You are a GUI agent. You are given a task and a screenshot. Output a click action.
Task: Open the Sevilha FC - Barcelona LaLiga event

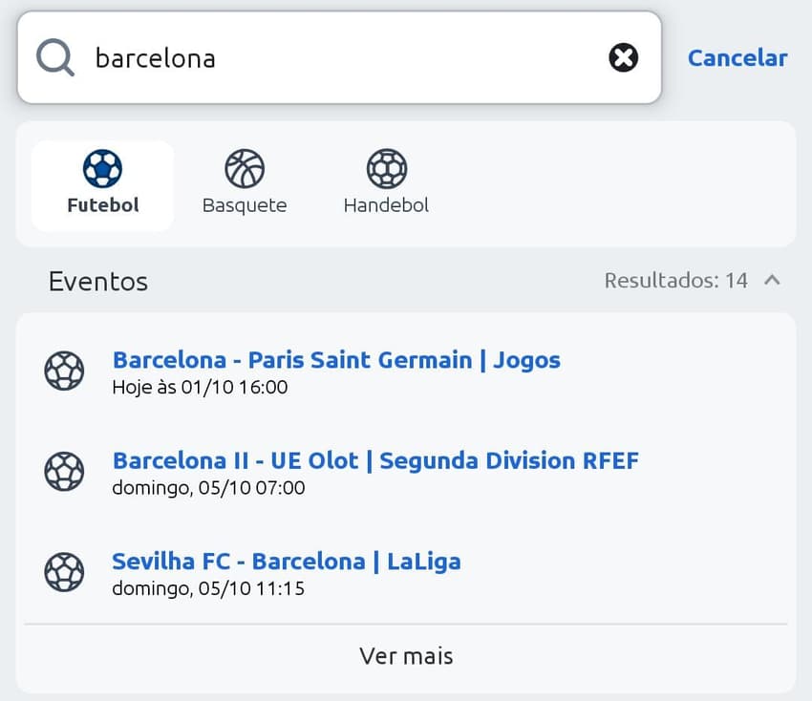tap(286, 562)
